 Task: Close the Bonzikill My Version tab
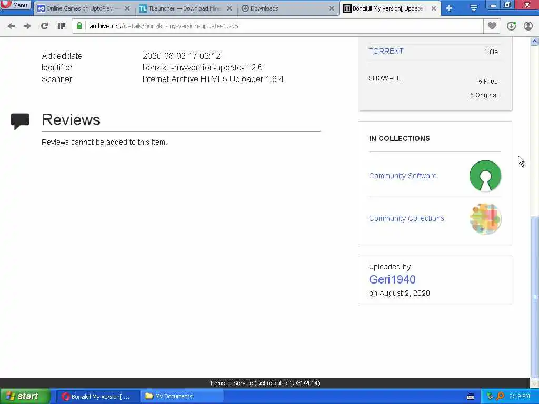[x=434, y=8]
